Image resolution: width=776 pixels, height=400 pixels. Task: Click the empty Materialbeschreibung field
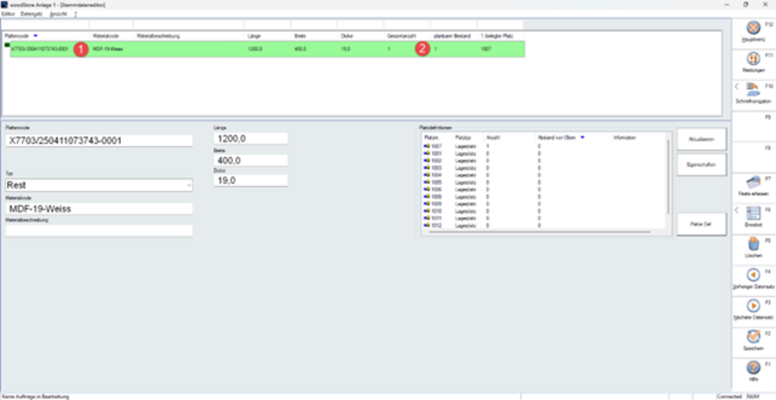(99, 231)
